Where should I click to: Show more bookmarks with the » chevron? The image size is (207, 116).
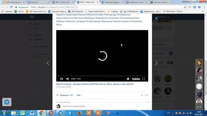pos(203,12)
